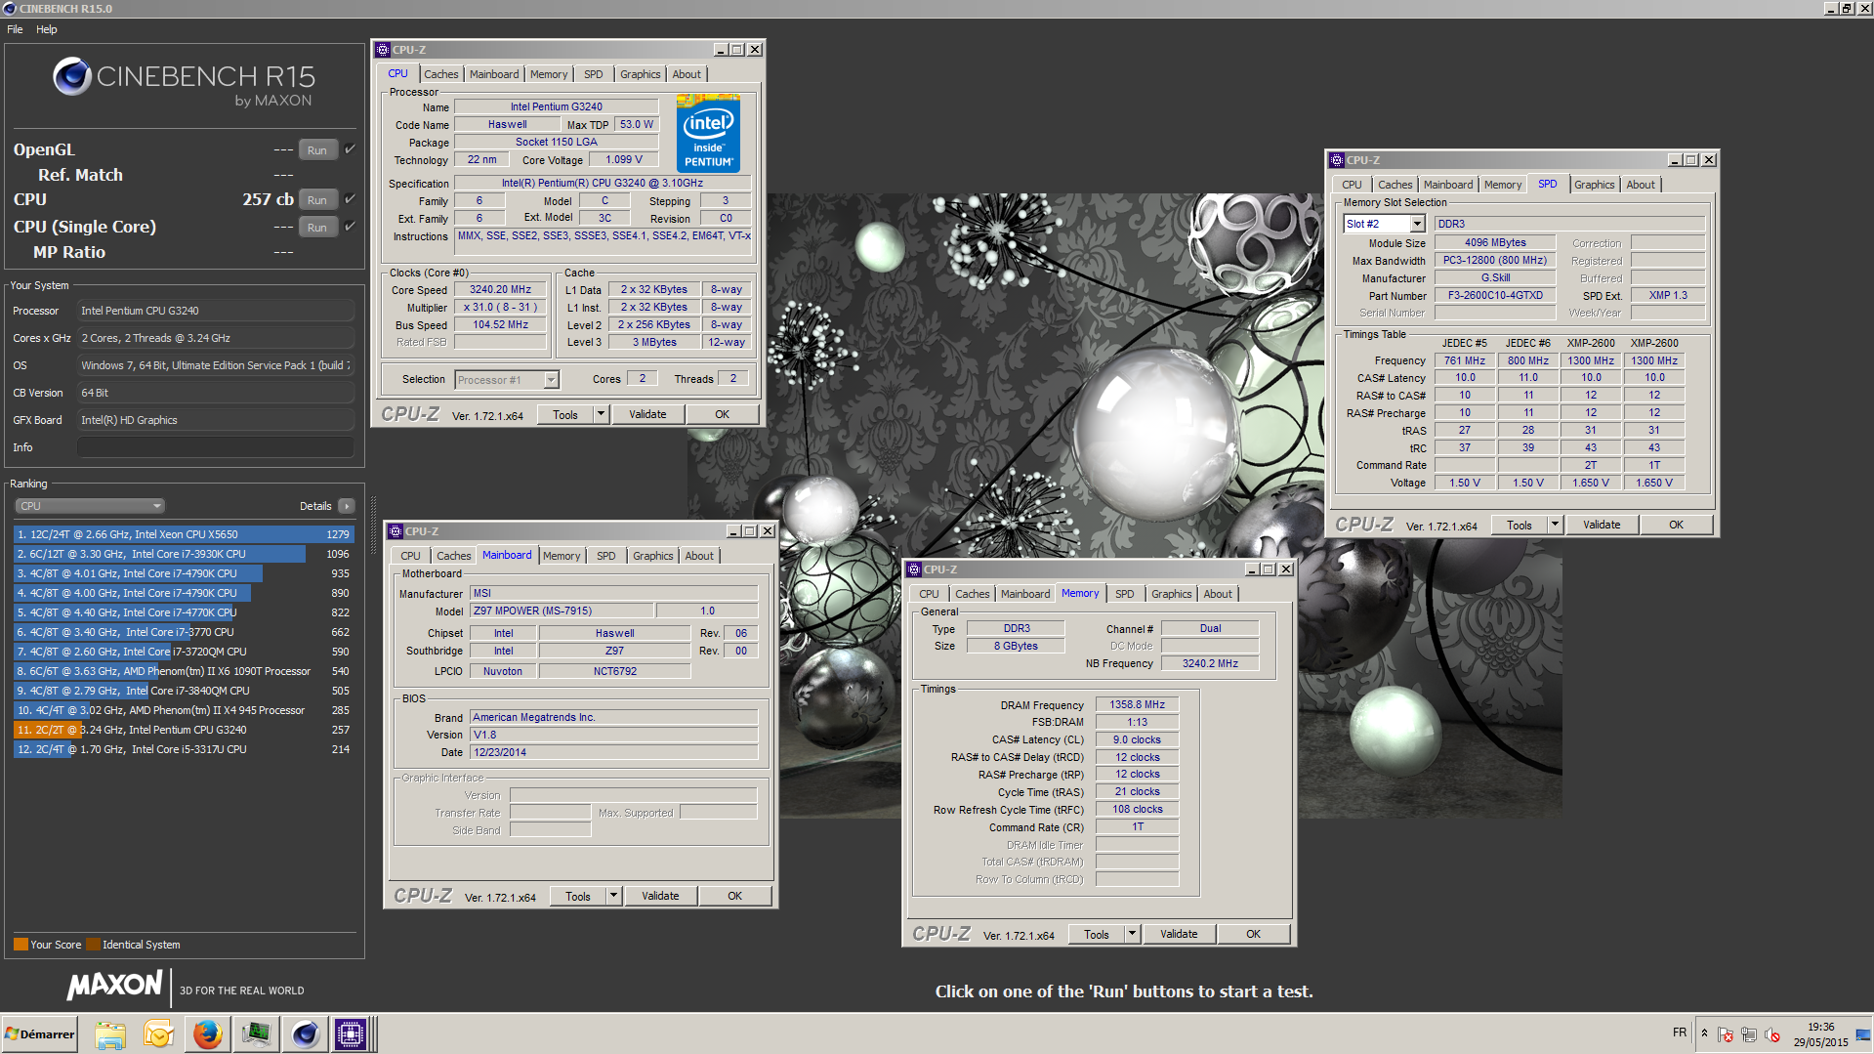Open the Outlook icon in the taskbar
Viewport: 1874px width, 1054px height.
point(158,1034)
